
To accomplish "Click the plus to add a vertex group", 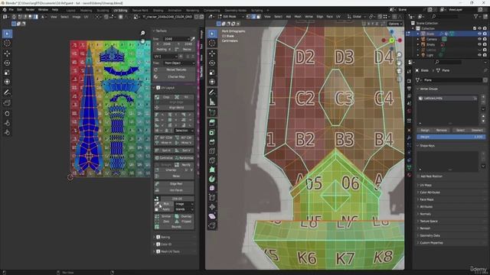I will coord(483,97).
